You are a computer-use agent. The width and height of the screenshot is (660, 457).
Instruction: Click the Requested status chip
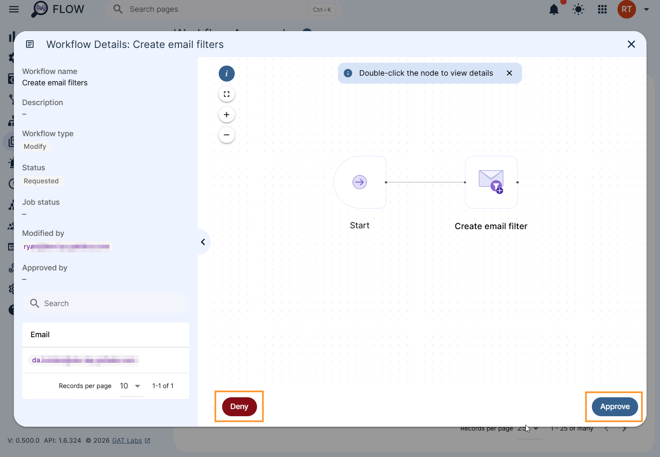pos(41,181)
